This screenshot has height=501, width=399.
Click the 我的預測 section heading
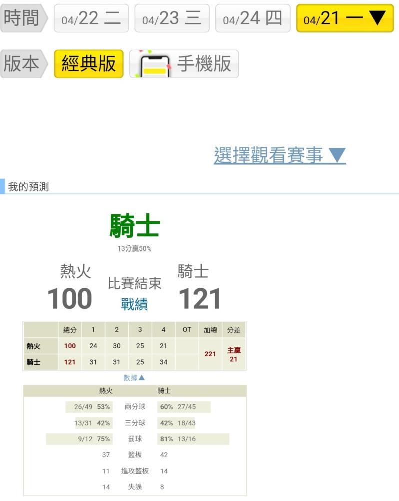(28, 187)
